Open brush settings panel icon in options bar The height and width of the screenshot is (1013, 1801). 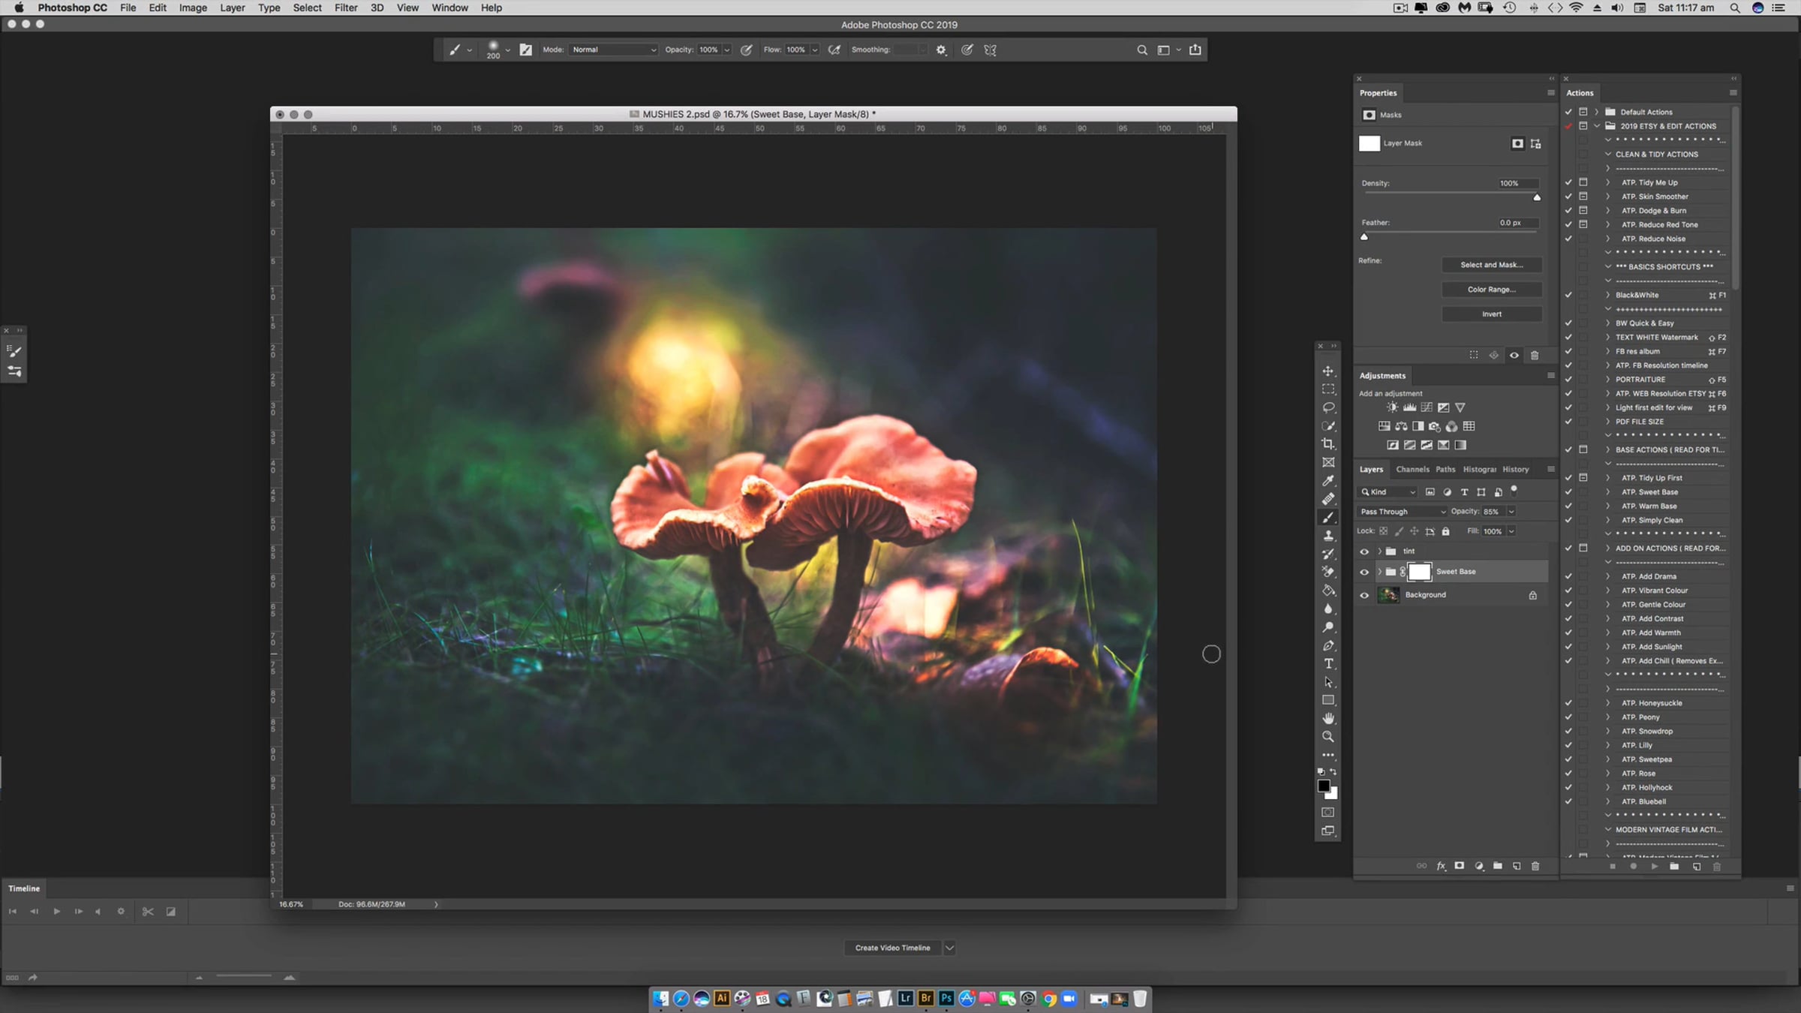[525, 50]
